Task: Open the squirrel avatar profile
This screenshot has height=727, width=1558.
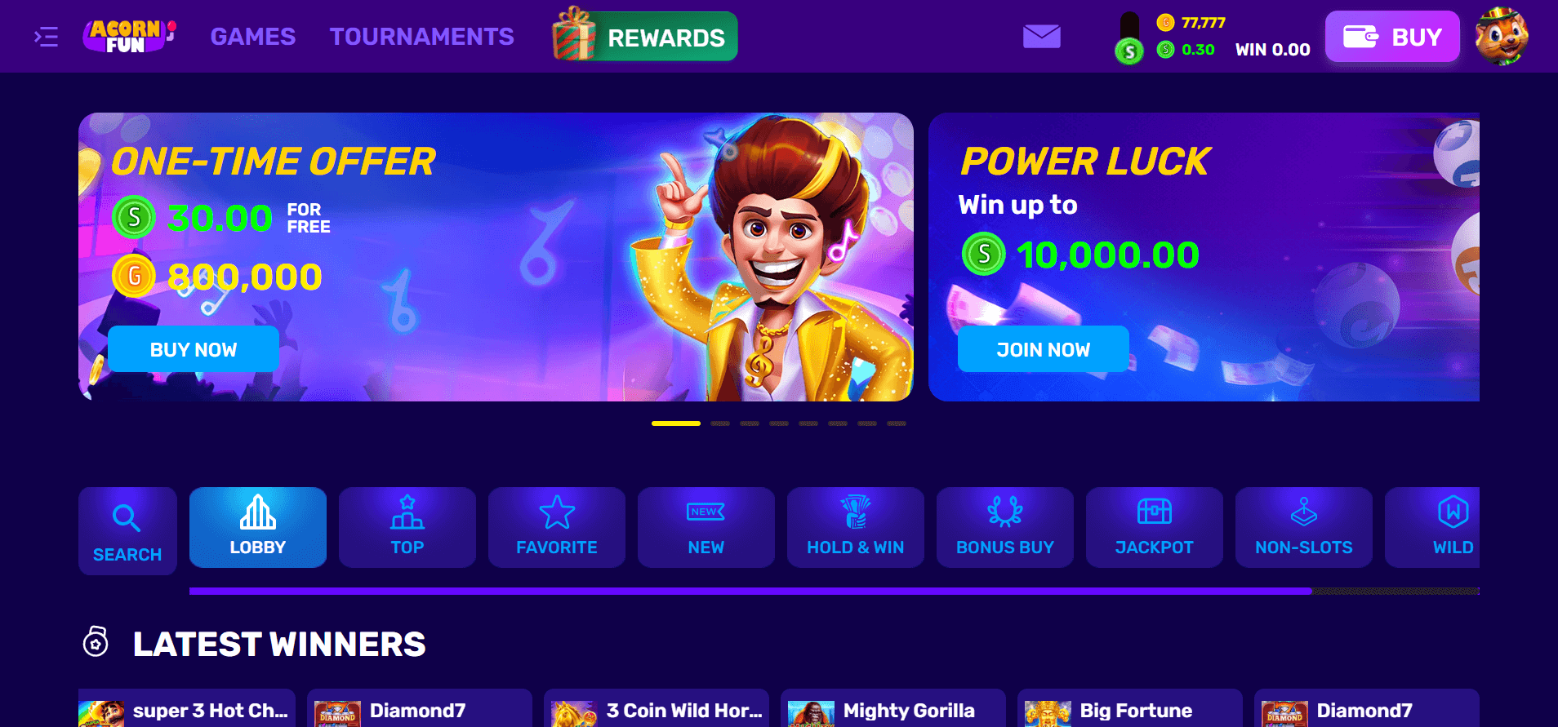Action: [x=1502, y=36]
